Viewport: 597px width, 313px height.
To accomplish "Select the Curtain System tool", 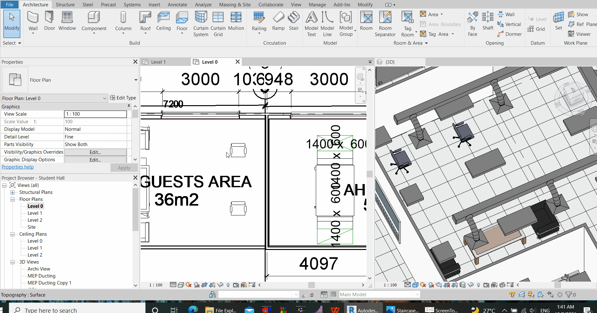I will point(201,24).
